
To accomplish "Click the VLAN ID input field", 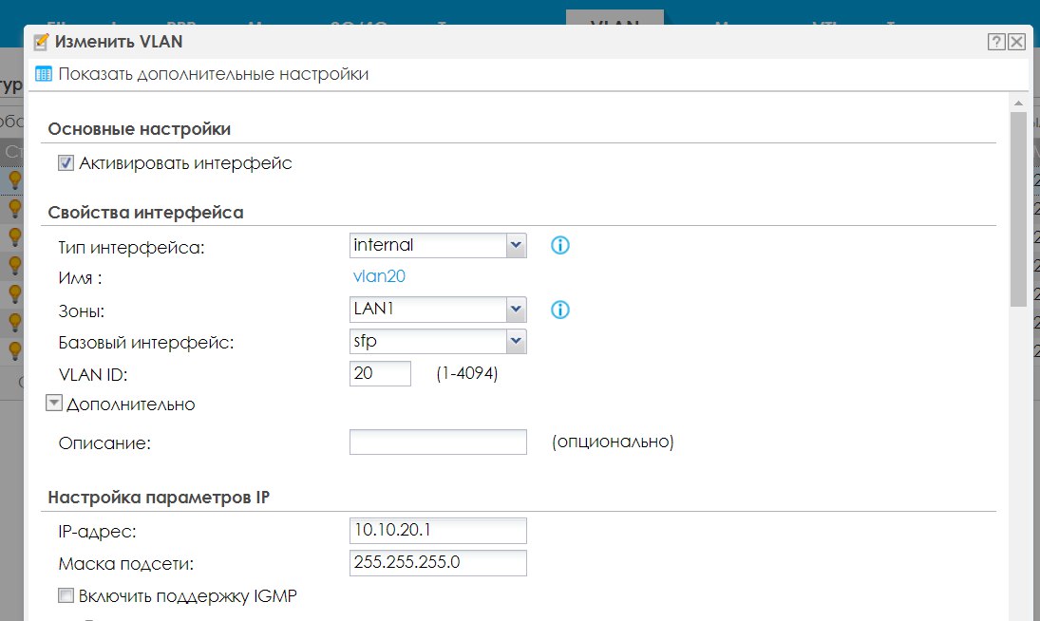I will tap(380, 374).
